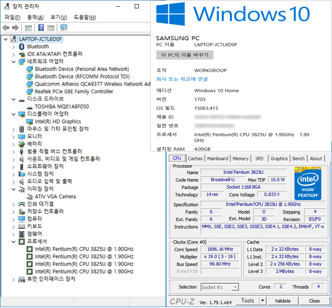The image size is (332, 308).
Task: Click the Multiplier value x 19.0 ( 5 - 19 )
Action: tap(220, 257)
